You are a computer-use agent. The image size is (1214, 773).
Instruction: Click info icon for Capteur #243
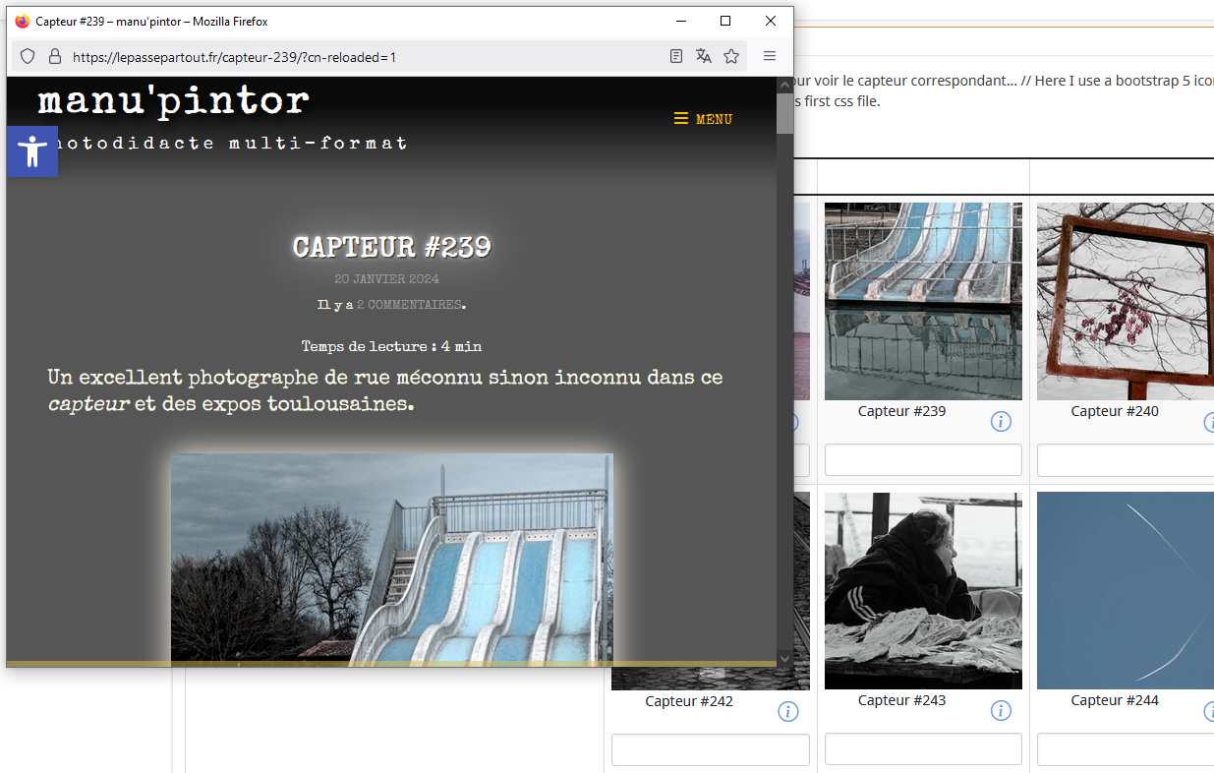(x=1001, y=711)
